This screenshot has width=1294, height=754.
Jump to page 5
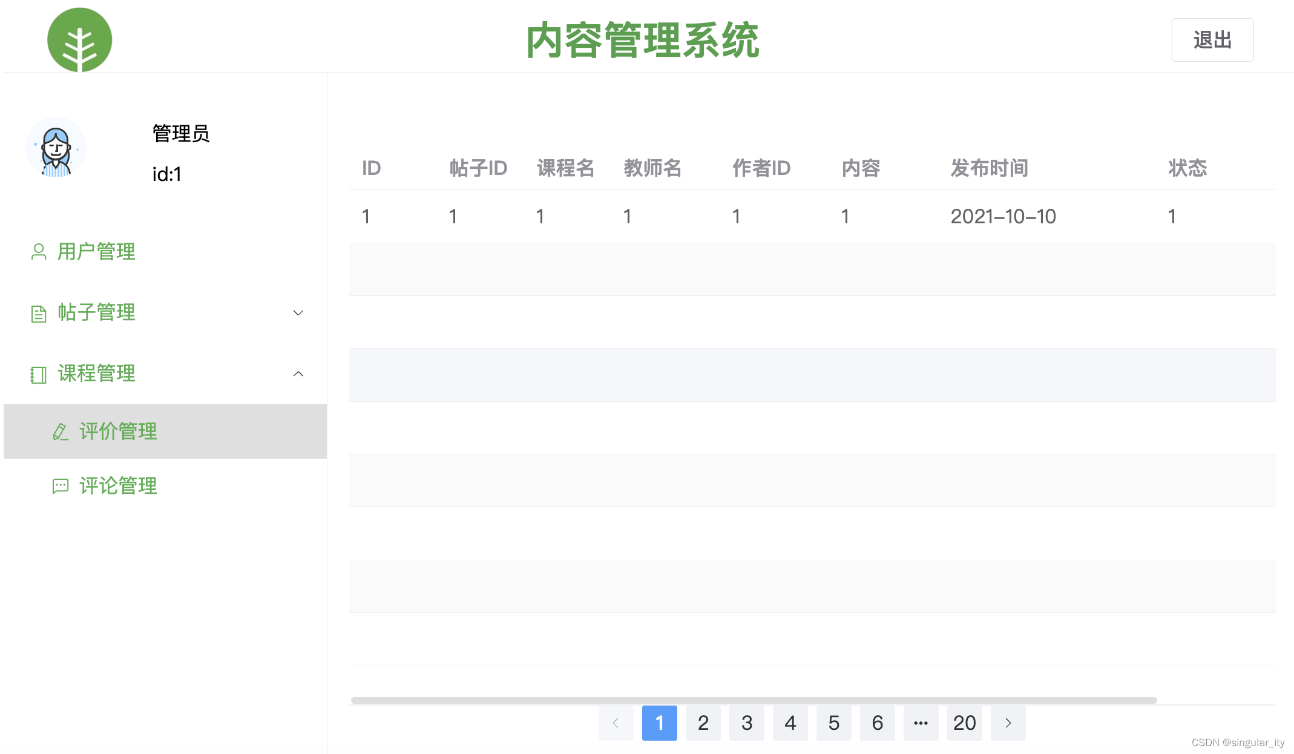point(834,723)
